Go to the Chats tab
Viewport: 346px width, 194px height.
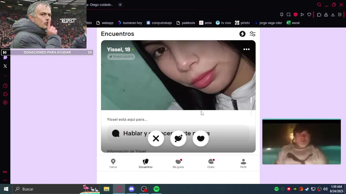[211, 164]
